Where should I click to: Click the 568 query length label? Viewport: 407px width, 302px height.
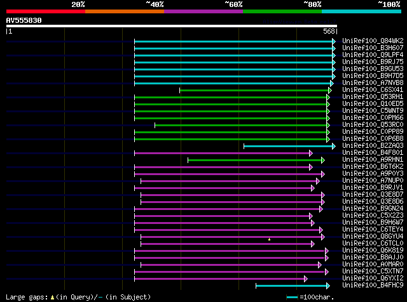pos(329,31)
